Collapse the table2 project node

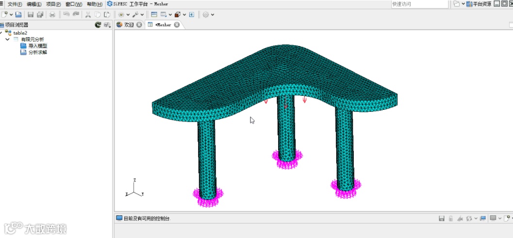2,33
